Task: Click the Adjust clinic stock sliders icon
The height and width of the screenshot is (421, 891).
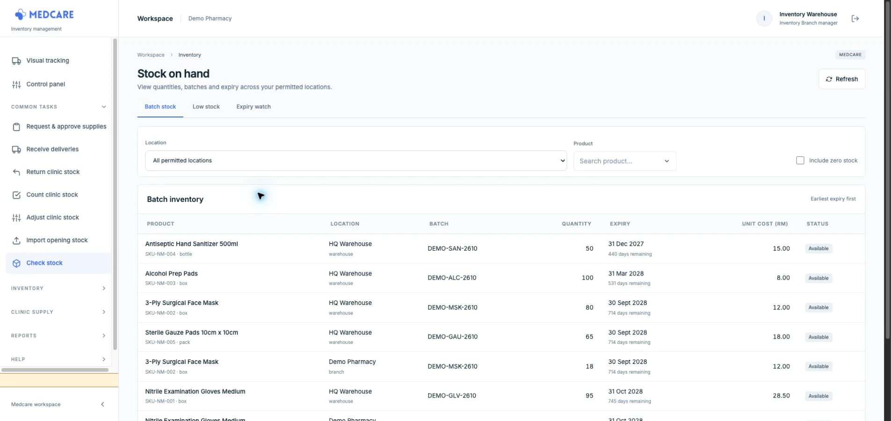Action: click(16, 218)
